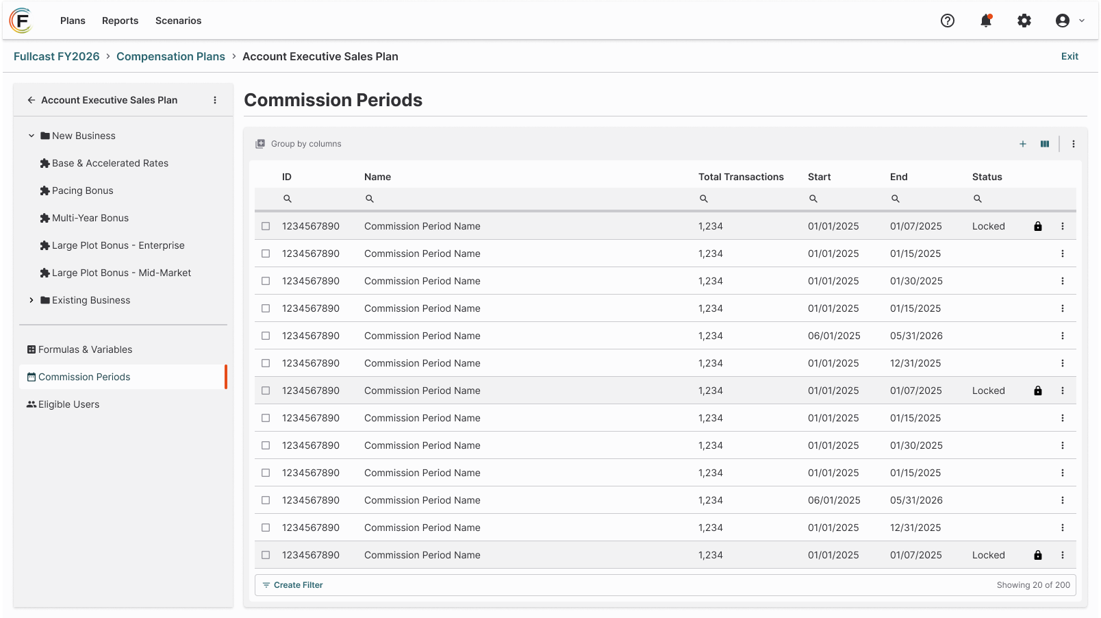This screenshot has width=1101, height=618.
Task: Click search icon in the ID column filter
Action: (288, 199)
